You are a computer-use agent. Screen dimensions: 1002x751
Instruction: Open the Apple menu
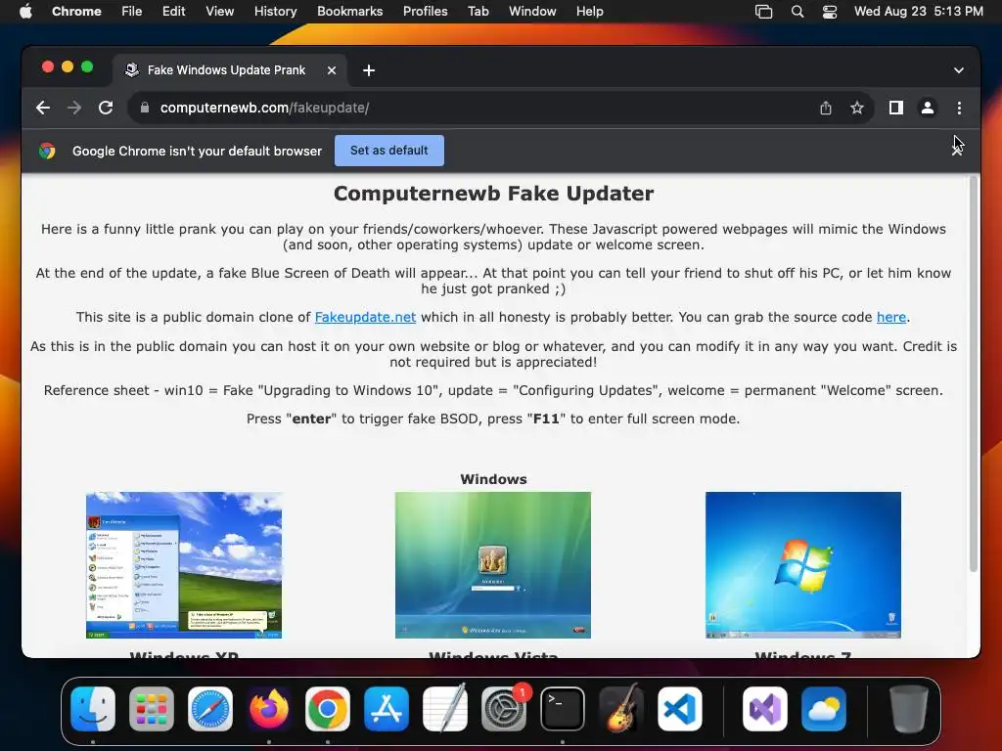25,12
